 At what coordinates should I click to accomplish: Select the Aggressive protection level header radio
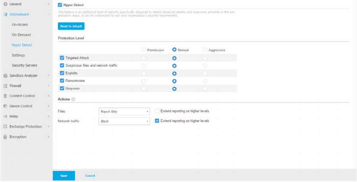pyautogui.click(x=205, y=50)
